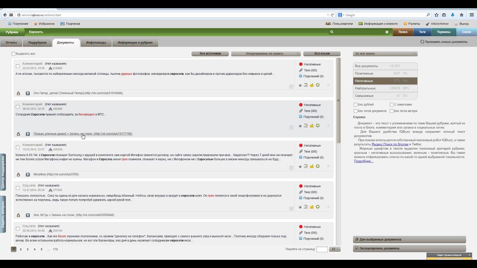Image resolution: width=477 pixels, height=268 pixels.
Task: Click the magnifier icon in the green search bar
Action: pos(332,32)
